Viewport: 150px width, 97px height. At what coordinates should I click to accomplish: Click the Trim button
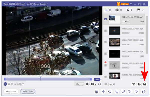tap(97, 79)
